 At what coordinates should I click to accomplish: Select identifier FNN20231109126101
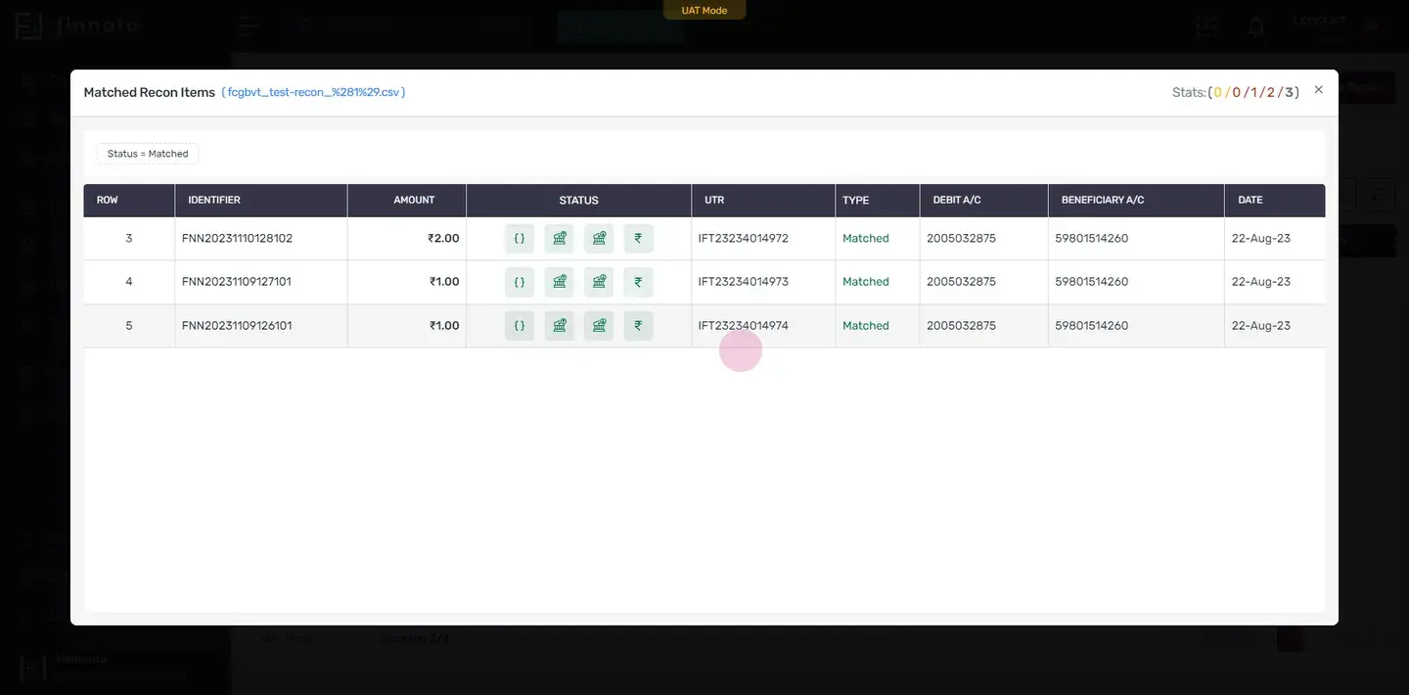point(237,326)
